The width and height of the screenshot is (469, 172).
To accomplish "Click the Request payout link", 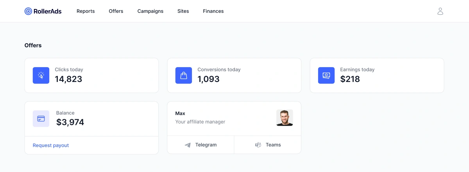I will pos(51,145).
